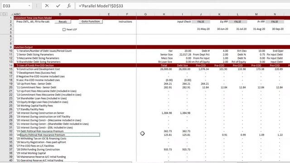Screen dimensions: 290x163
Task: Click '6 Construction and Development Cost' label
Action: point(38,69)
